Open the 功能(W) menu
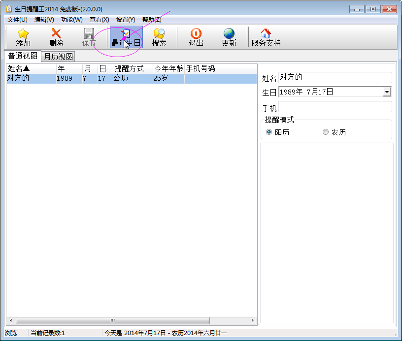 (x=72, y=20)
